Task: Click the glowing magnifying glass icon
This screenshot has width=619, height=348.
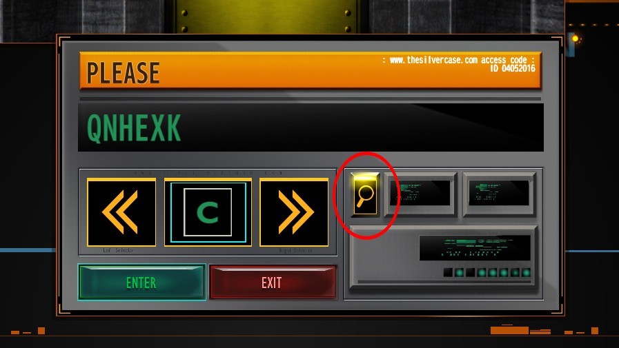Action: click(365, 195)
